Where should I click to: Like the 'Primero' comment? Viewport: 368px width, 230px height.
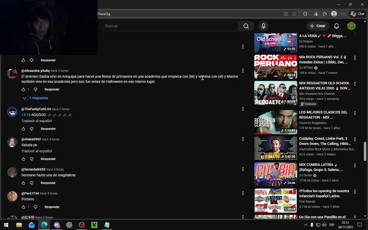point(23,207)
